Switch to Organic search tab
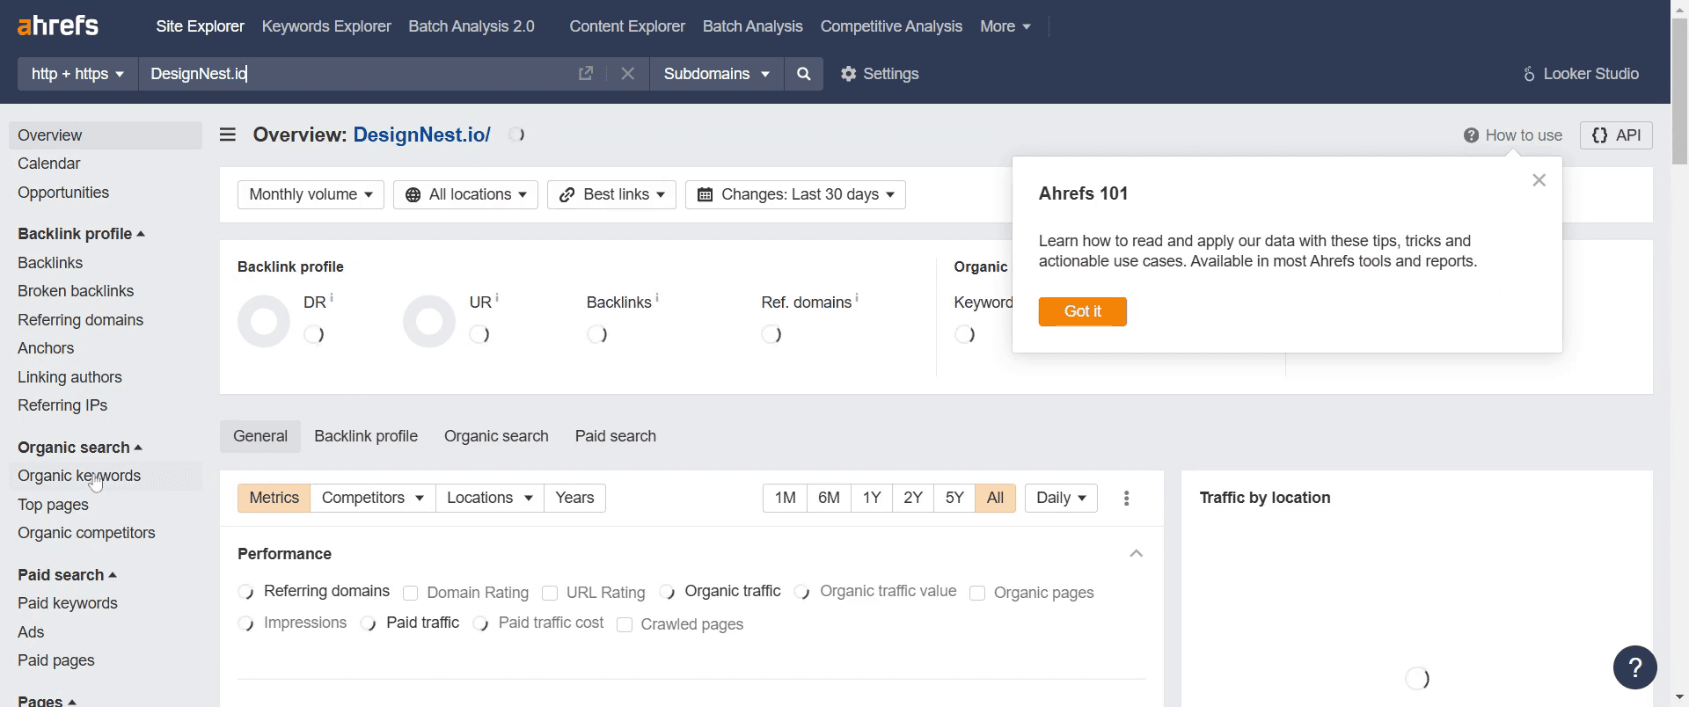The width and height of the screenshot is (1689, 707). pyautogui.click(x=496, y=436)
